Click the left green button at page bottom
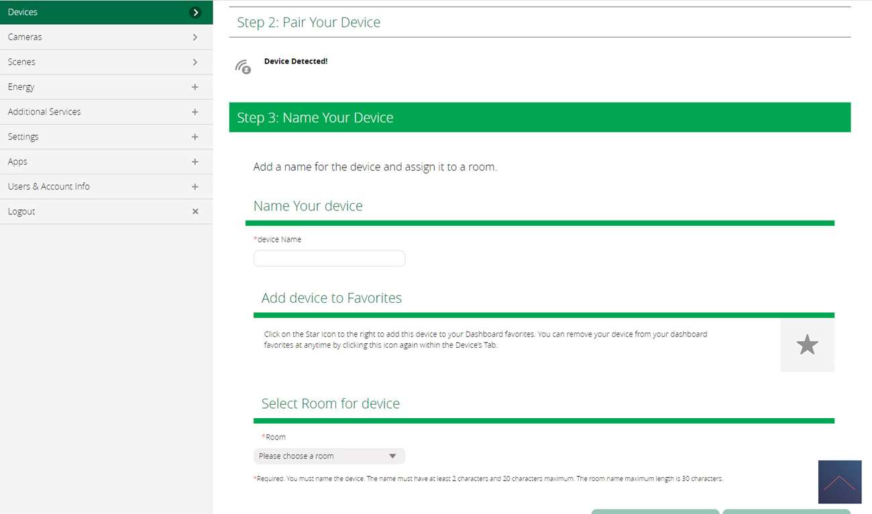The image size is (872, 514). pyautogui.click(x=655, y=511)
